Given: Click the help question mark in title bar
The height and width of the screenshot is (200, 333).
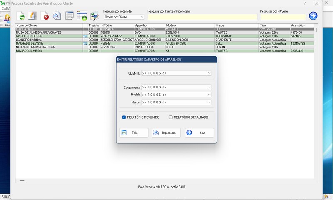Looking at the screenshot, I should click(x=305, y=3).
